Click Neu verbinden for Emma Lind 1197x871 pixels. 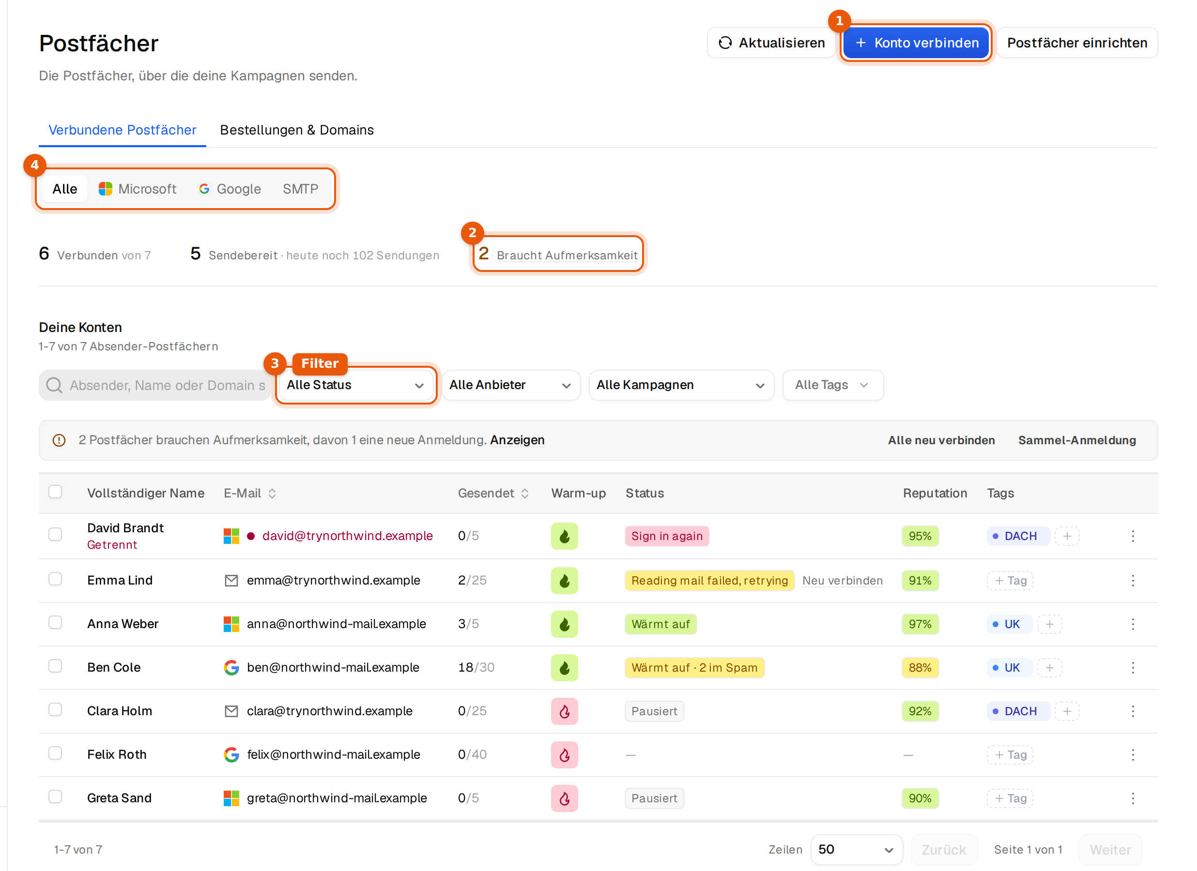tap(843, 580)
